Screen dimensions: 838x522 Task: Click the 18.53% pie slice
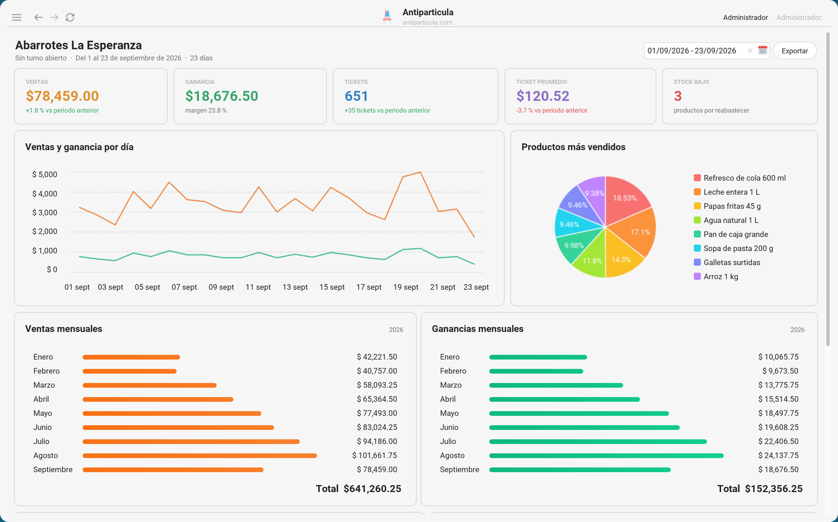[x=624, y=198]
